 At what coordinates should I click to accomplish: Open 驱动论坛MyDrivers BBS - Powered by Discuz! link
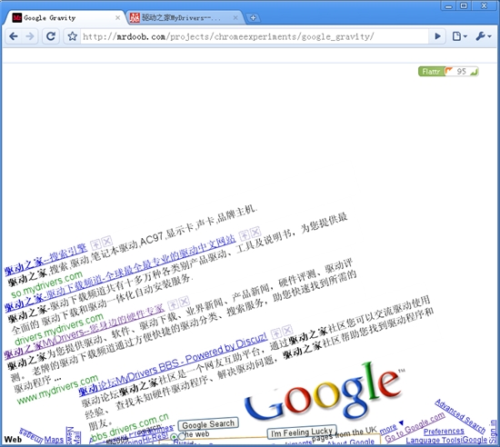coord(173,364)
